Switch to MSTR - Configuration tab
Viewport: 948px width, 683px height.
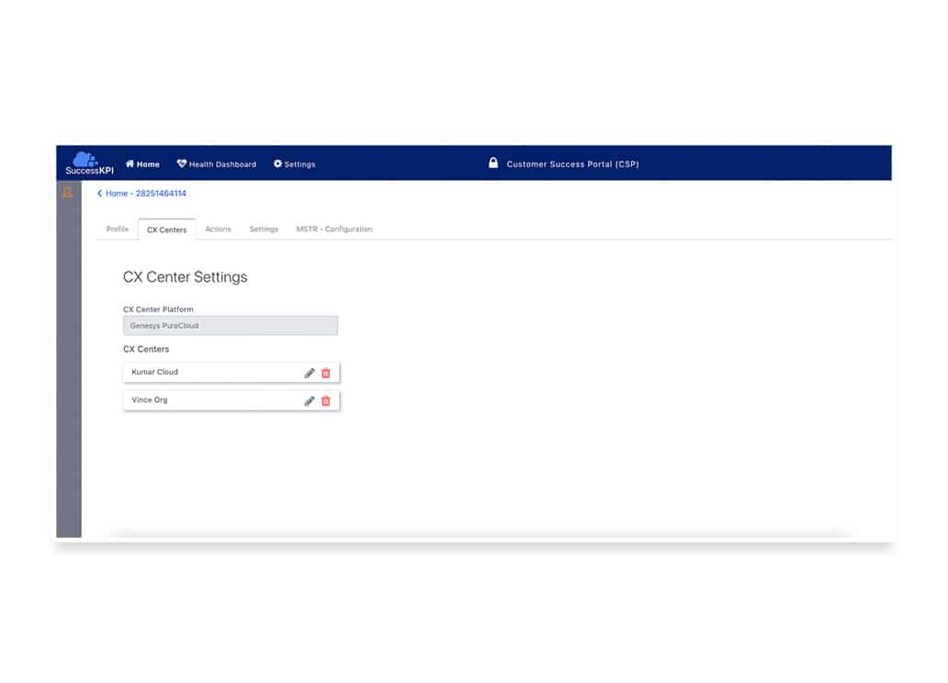333,230
